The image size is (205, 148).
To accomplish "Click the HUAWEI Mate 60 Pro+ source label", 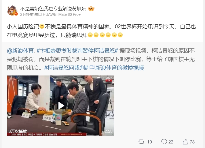I will 62,14.
